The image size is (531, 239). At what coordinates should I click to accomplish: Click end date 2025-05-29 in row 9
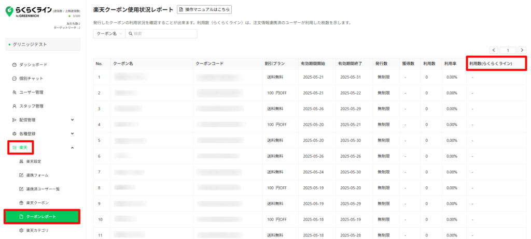pyautogui.click(x=351, y=203)
